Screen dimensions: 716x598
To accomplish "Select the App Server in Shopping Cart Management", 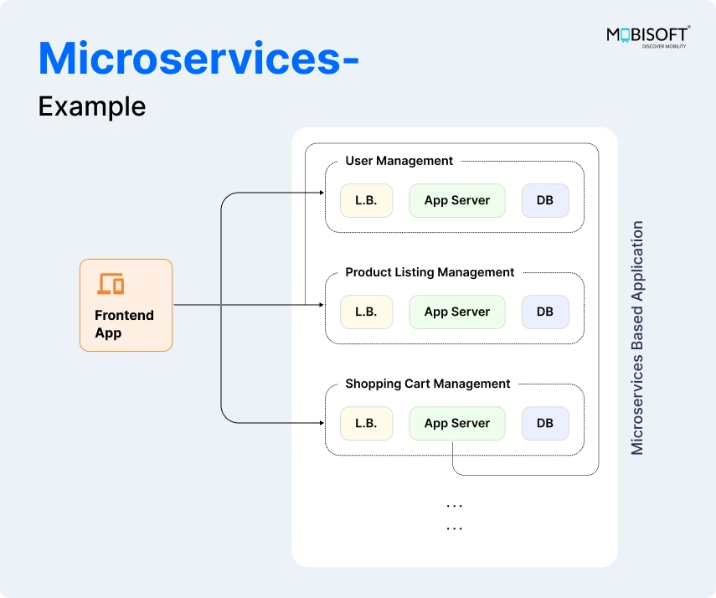I will pyautogui.click(x=457, y=423).
